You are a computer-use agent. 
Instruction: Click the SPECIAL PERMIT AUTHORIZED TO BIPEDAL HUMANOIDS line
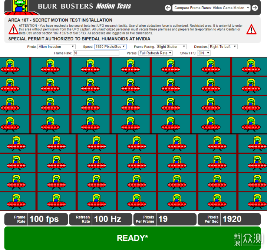pos(79,39)
